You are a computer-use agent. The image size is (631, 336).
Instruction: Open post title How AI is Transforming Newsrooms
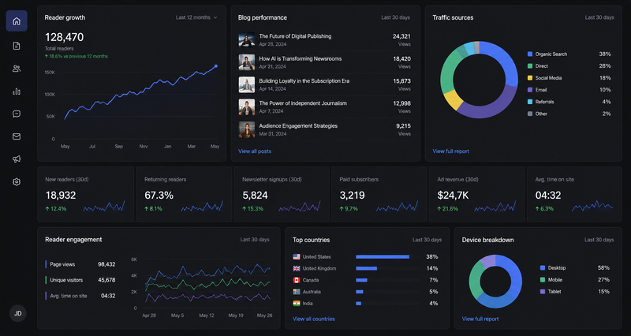[301, 58]
